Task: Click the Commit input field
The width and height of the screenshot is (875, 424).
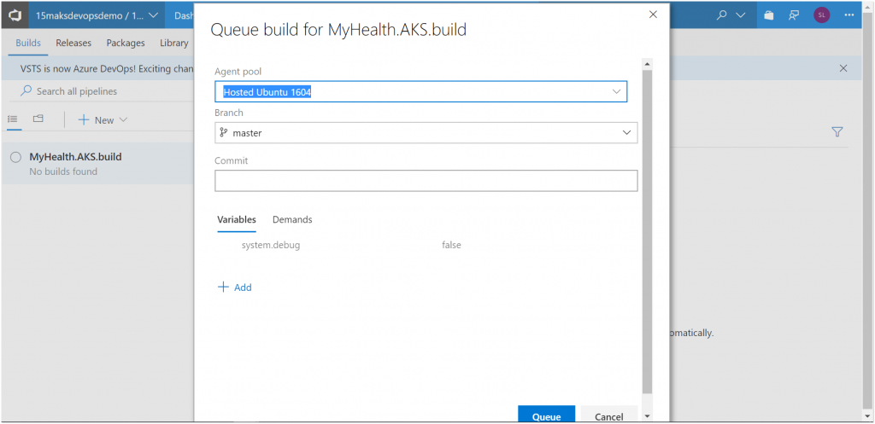Action: coord(426,181)
